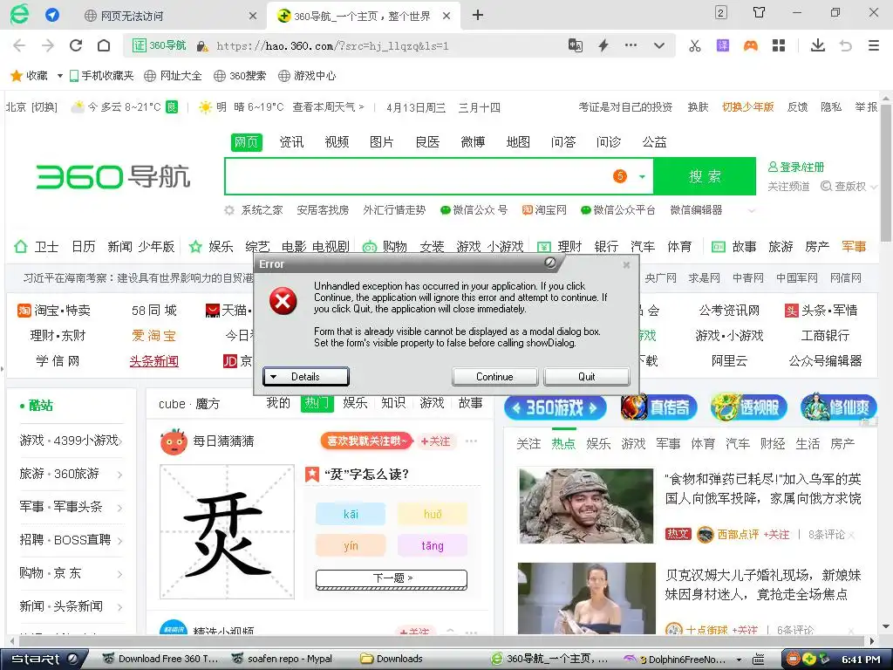893x670 pixels.
Task: Select the huō answer option
Action: pyautogui.click(x=433, y=514)
